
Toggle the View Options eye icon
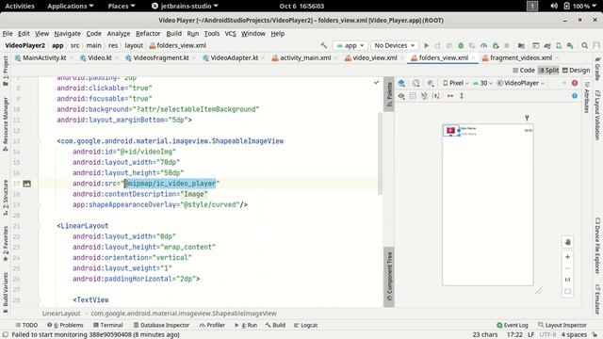coord(401,96)
